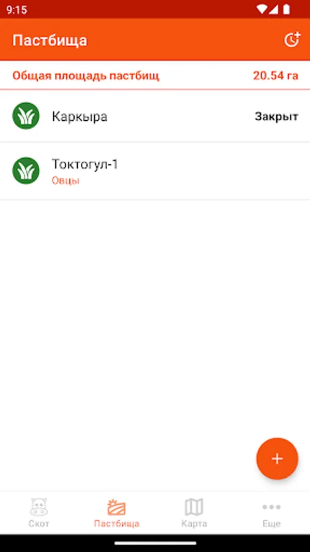This screenshot has width=310, height=552.
Task: Tap the green grass icon beside Каркыра
Action: pos(26,116)
